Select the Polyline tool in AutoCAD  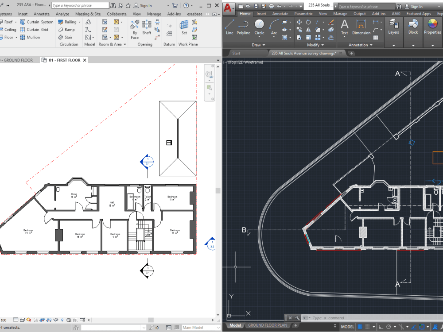pyautogui.click(x=243, y=27)
